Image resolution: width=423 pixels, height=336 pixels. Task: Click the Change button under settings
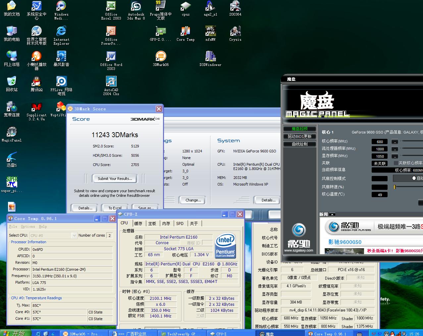(193, 200)
